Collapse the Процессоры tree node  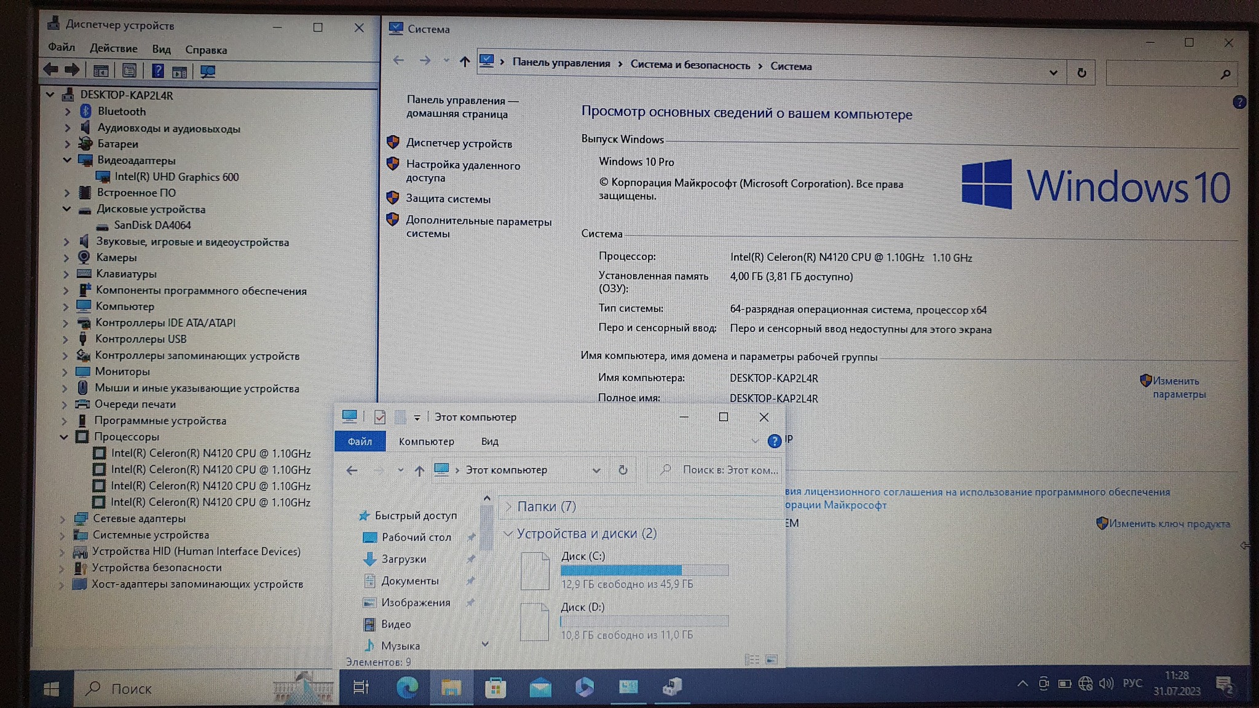(64, 437)
